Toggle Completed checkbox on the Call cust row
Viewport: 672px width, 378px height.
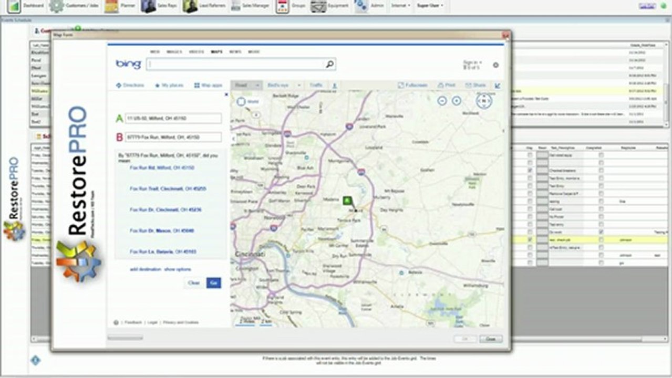(601, 209)
